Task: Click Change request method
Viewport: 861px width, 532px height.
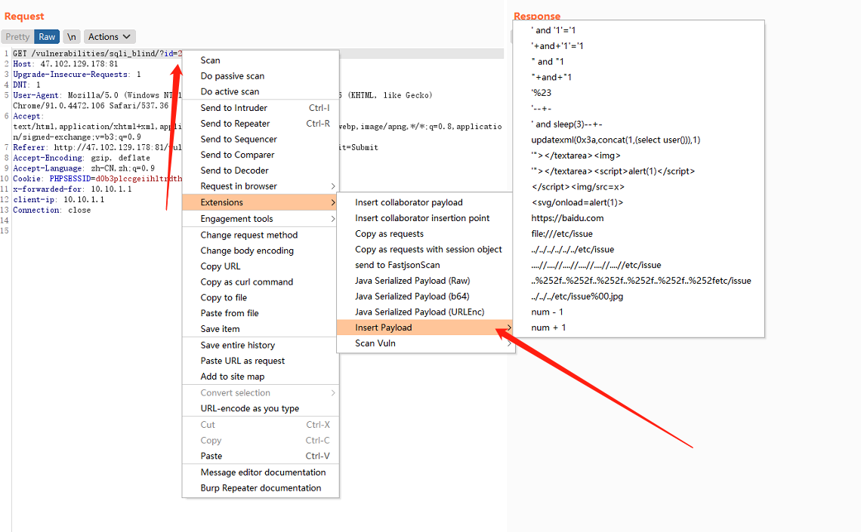Action: (261, 235)
